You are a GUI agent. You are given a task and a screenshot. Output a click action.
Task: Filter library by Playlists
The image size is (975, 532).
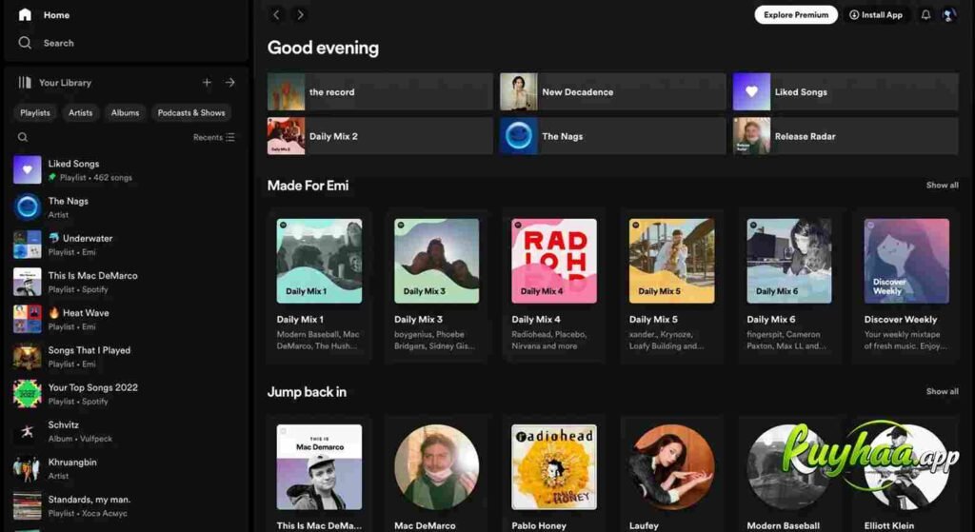(x=35, y=112)
